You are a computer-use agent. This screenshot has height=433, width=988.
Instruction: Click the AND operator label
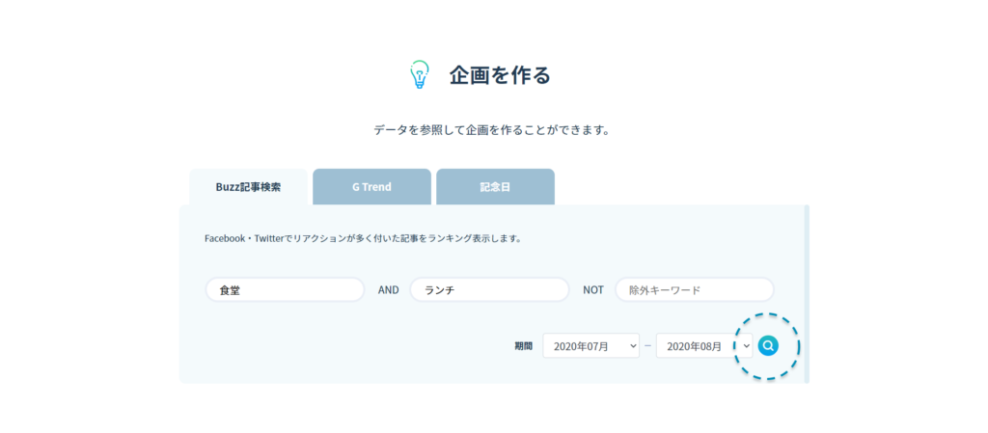388,290
